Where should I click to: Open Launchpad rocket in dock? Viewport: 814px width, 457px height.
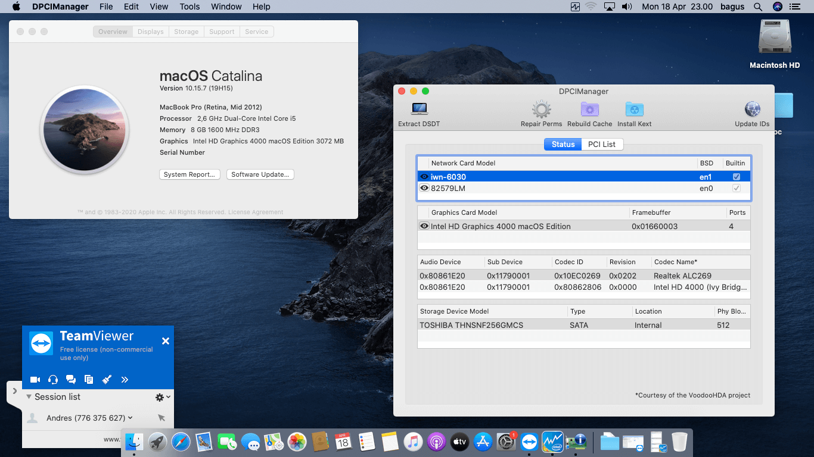pyautogui.click(x=157, y=442)
